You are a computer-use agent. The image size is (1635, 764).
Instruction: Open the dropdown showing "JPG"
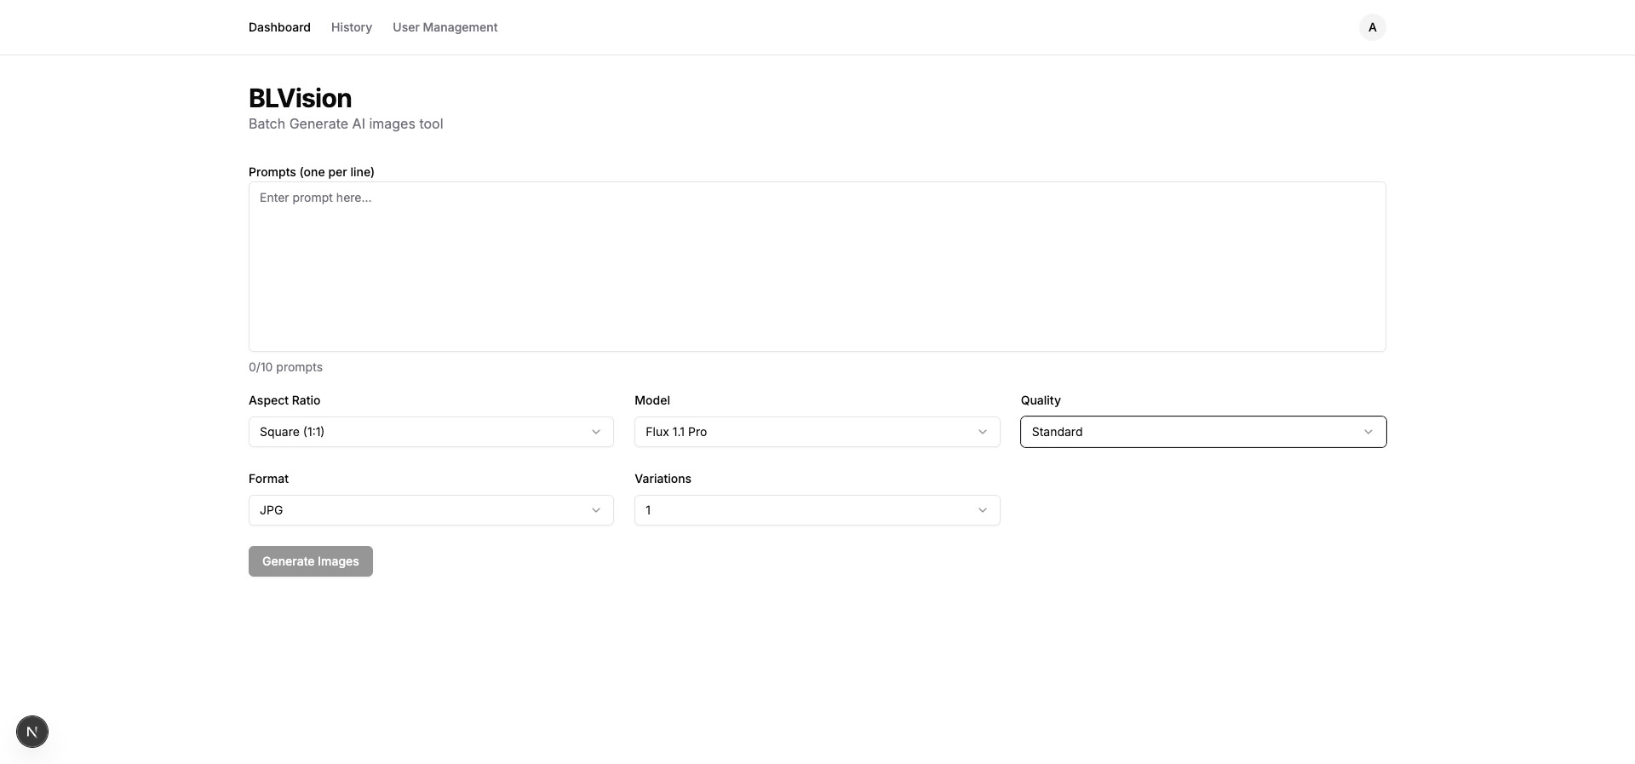tap(430, 510)
